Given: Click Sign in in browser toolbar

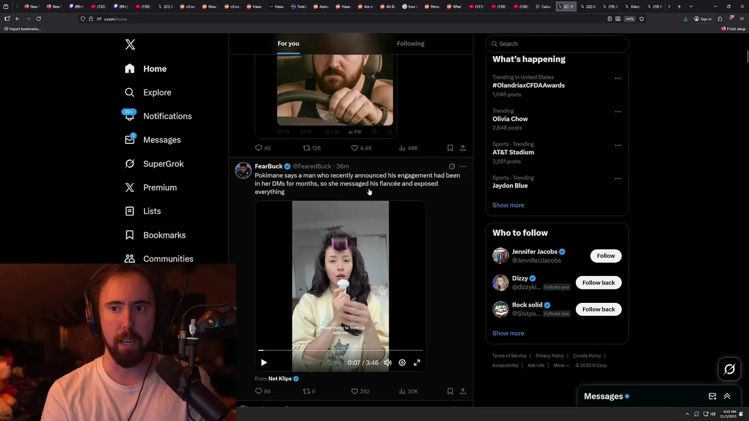Looking at the screenshot, I should click(x=702, y=19).
